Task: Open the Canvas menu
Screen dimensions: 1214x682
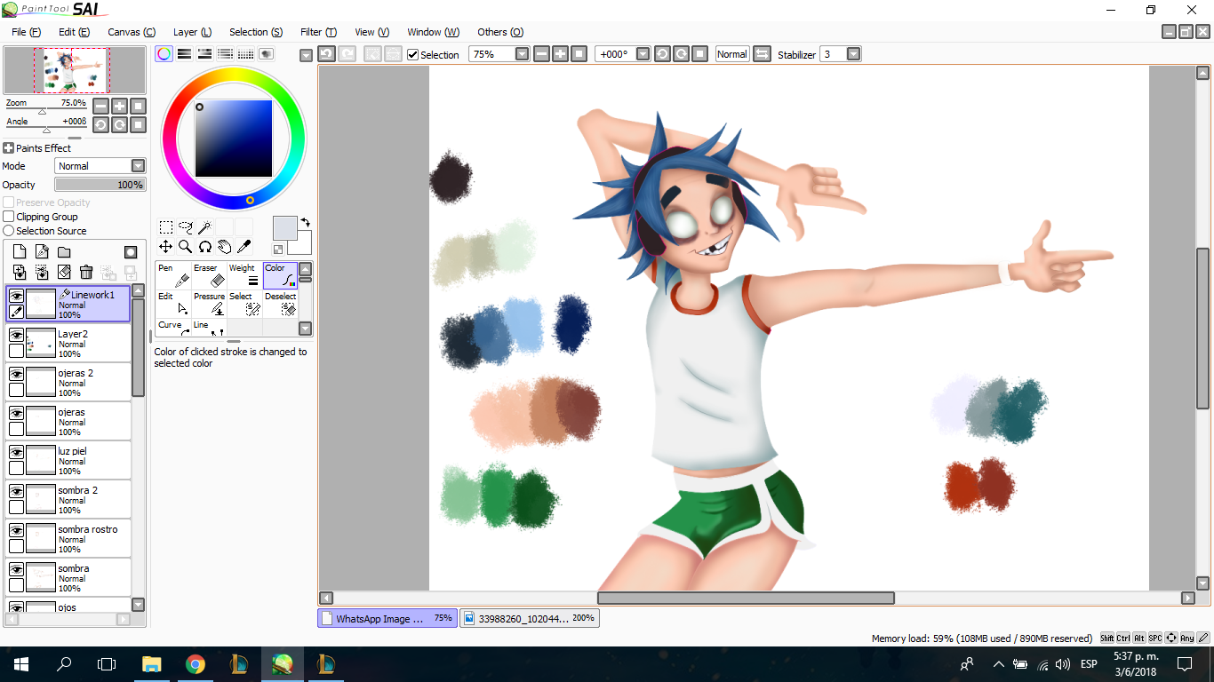Action: [x=132, y=32]
